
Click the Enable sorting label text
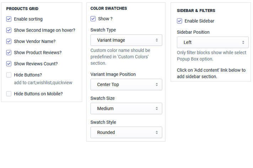(x=28, y=19)
